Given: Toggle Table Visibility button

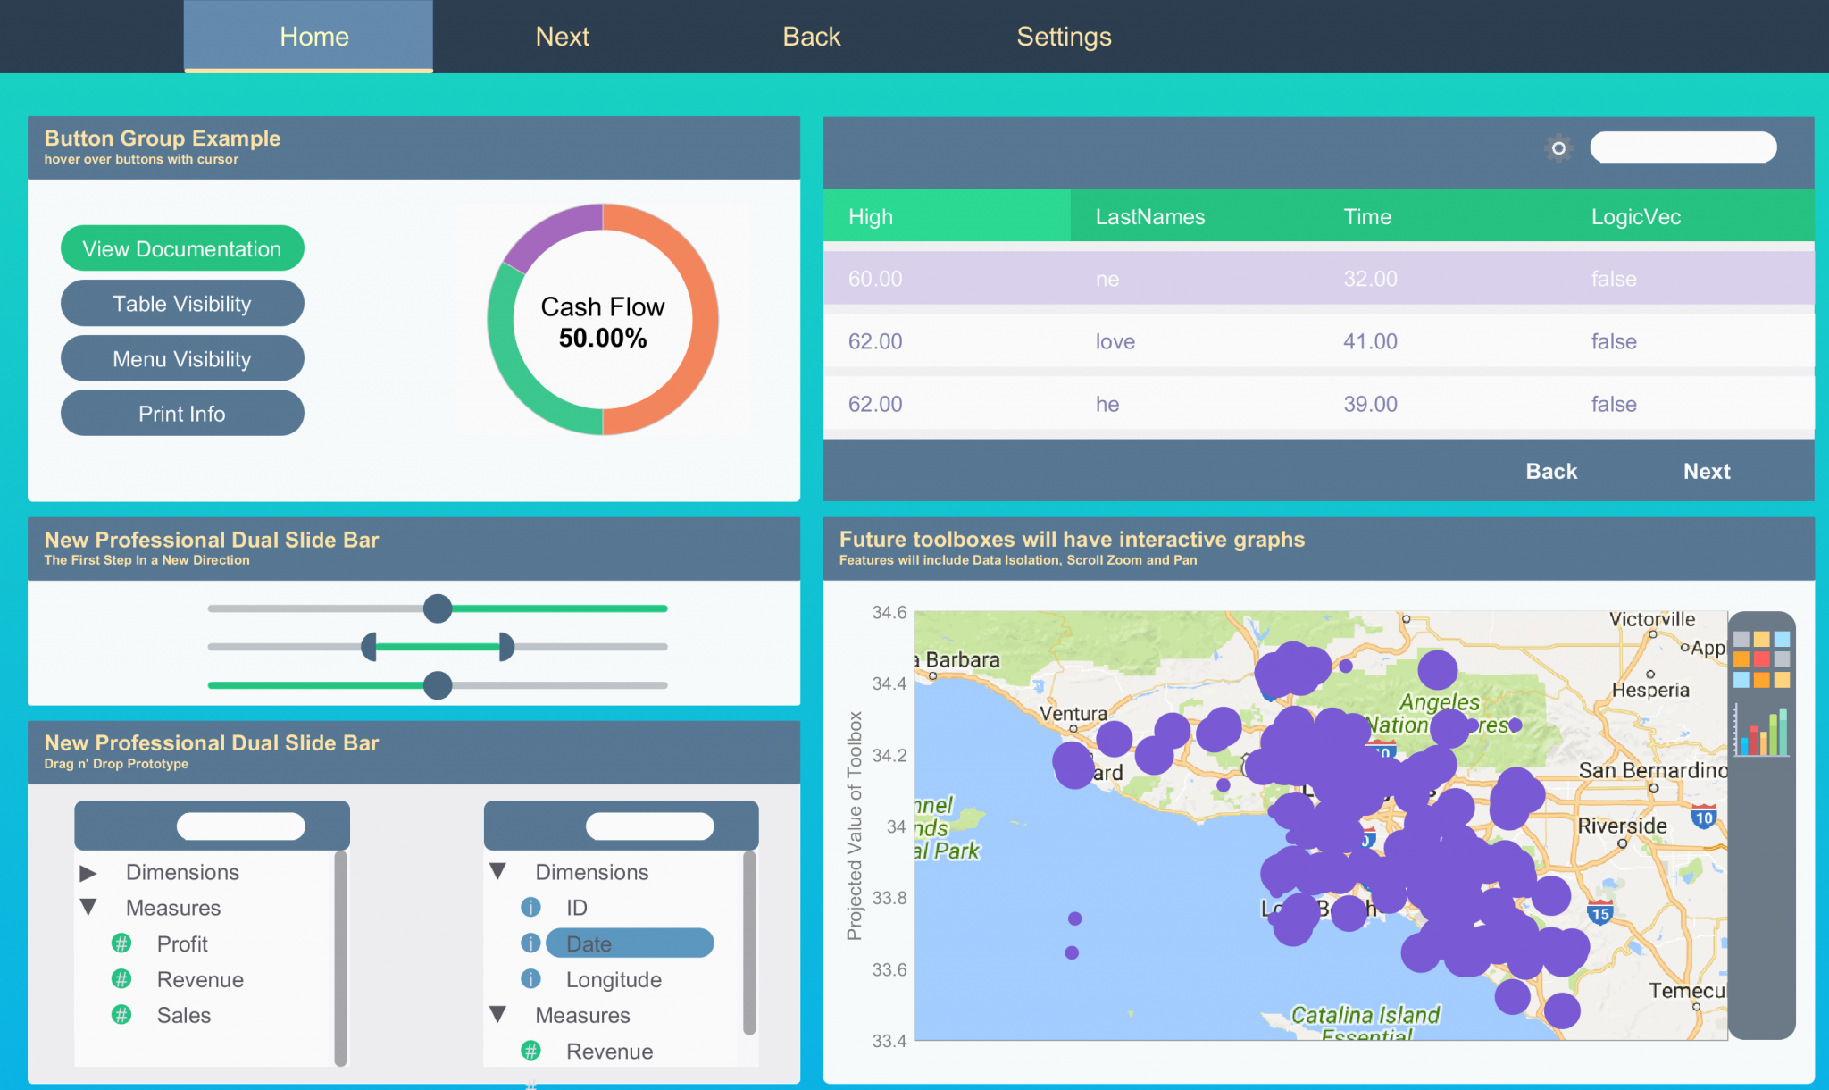Looking at the screenshot, I should tap(182, 304).
